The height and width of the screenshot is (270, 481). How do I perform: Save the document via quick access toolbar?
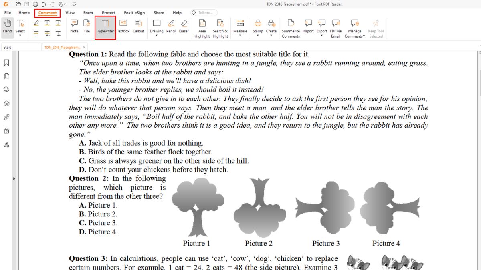tap(27, 4)
